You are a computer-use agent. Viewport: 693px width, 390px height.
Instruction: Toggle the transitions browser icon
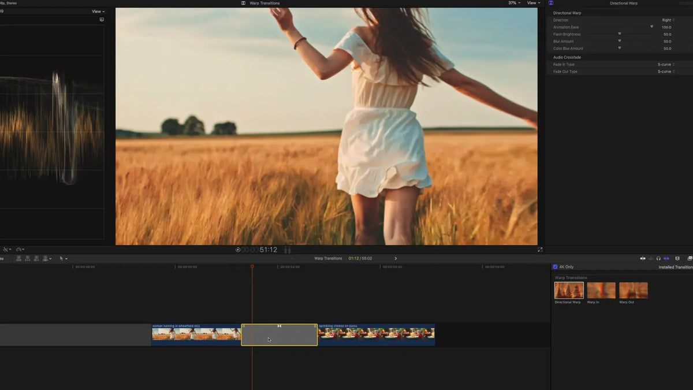690,258
